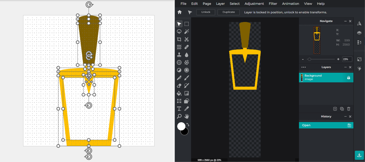365x162 pixels.
Task: Select the Hand pan tool
Action: click(x=186, y=116)
